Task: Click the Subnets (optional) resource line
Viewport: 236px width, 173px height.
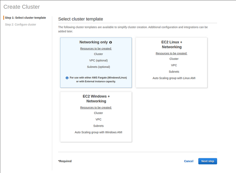Action: (x=98, y=67)
